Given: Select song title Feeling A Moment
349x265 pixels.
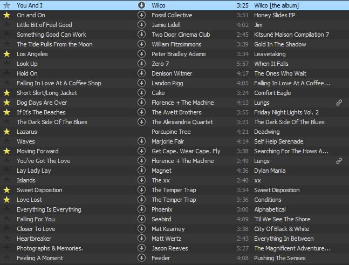Looking at the screenshot, I should click(40, 258).
